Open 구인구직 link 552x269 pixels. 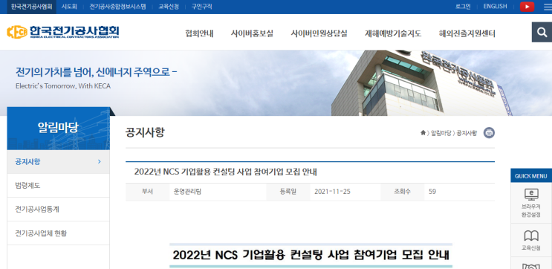(202, 7)
